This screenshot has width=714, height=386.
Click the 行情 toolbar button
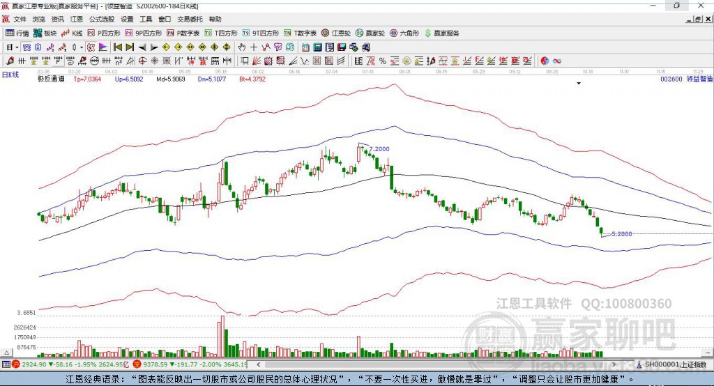click(x=17, y=33)
